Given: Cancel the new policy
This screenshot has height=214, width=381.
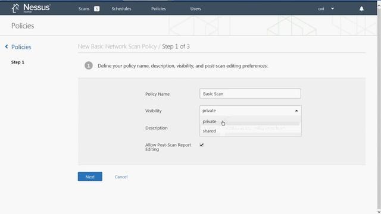Looking at the screenshot, I should click(121, 177).
